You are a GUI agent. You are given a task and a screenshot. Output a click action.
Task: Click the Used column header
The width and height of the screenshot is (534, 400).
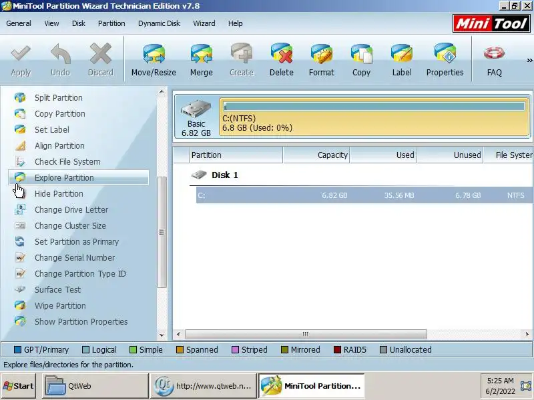[383, 155]
